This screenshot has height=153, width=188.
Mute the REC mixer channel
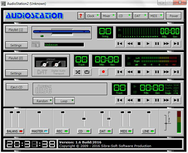point(63,131)
